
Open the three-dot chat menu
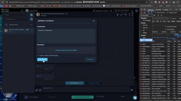(x=130, y=15)
